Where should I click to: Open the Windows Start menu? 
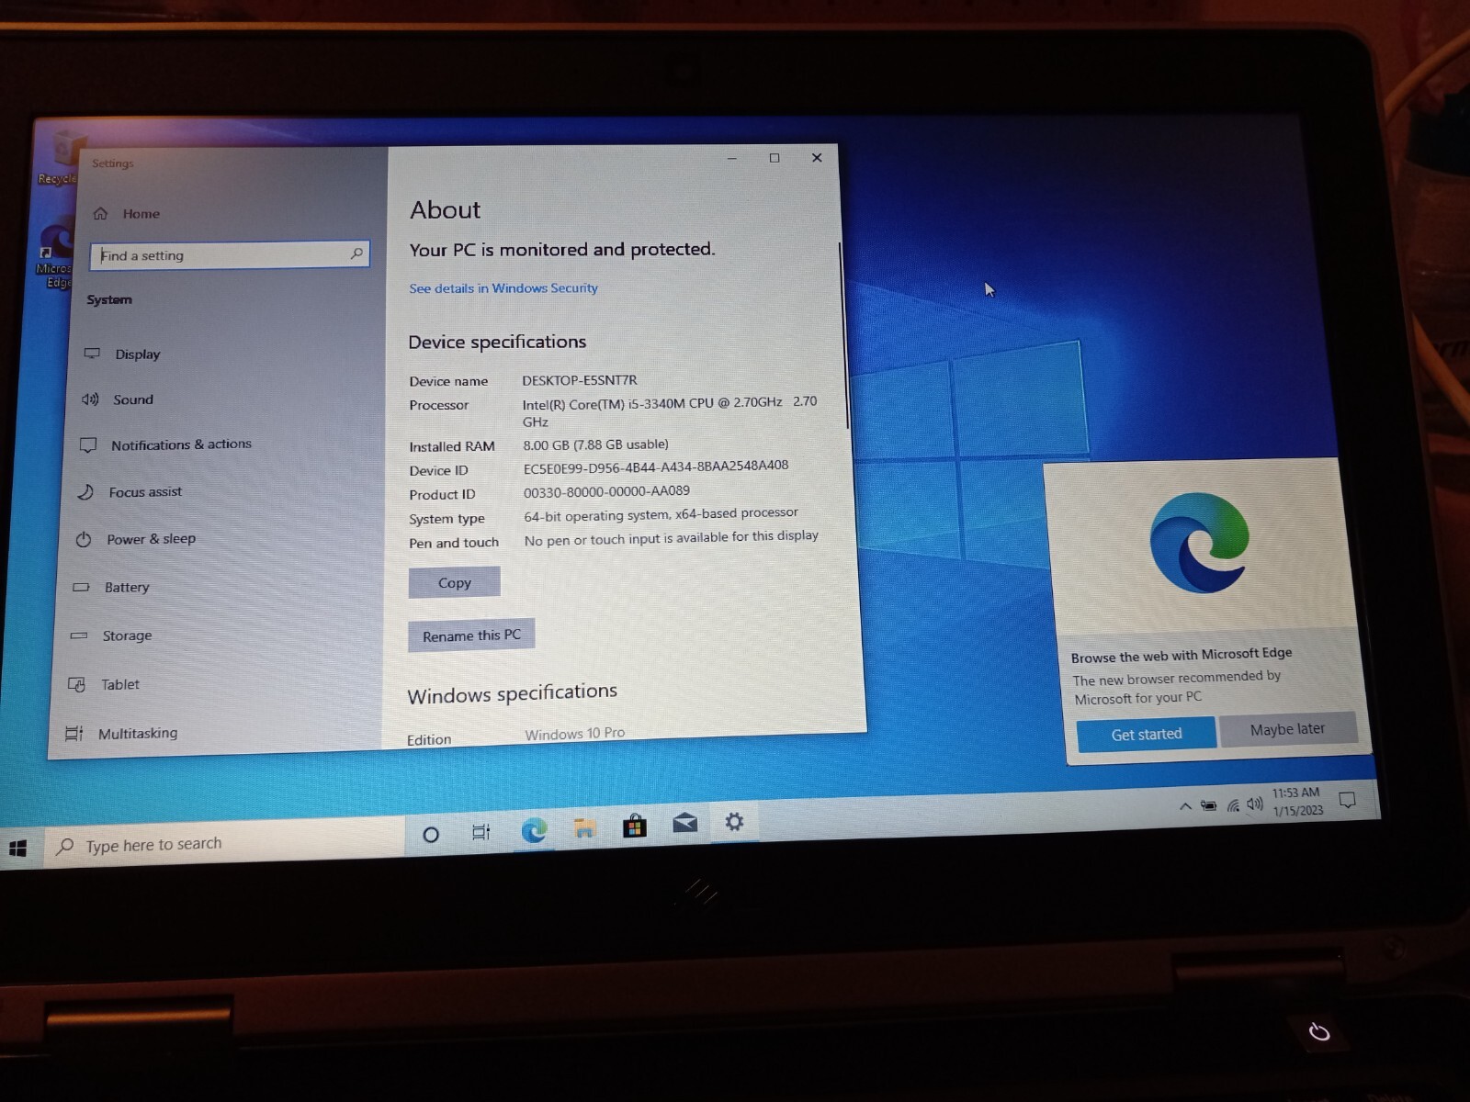click(x=17, y=849)
